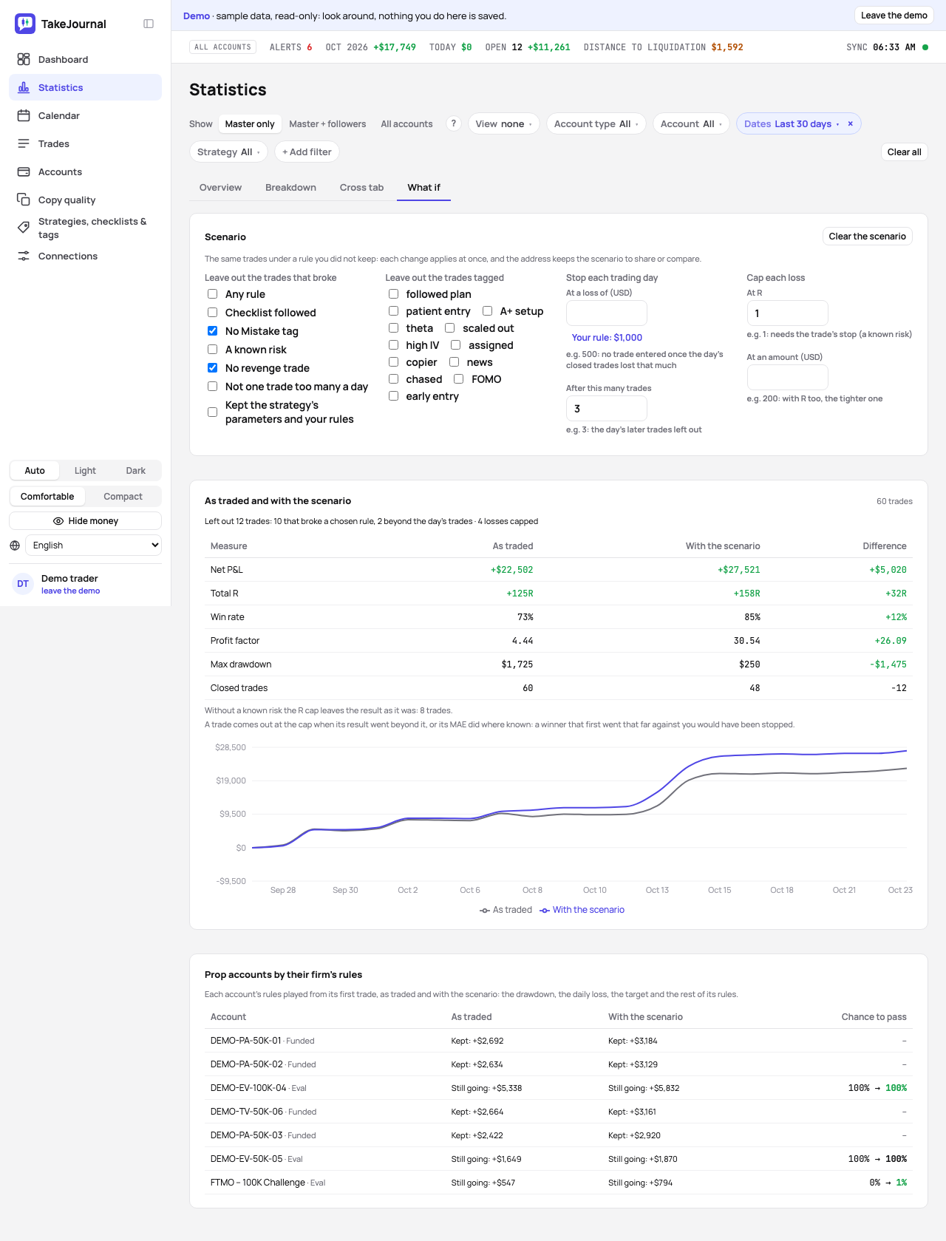
Task: Click the globe language icon
Action: pos(15,545)
